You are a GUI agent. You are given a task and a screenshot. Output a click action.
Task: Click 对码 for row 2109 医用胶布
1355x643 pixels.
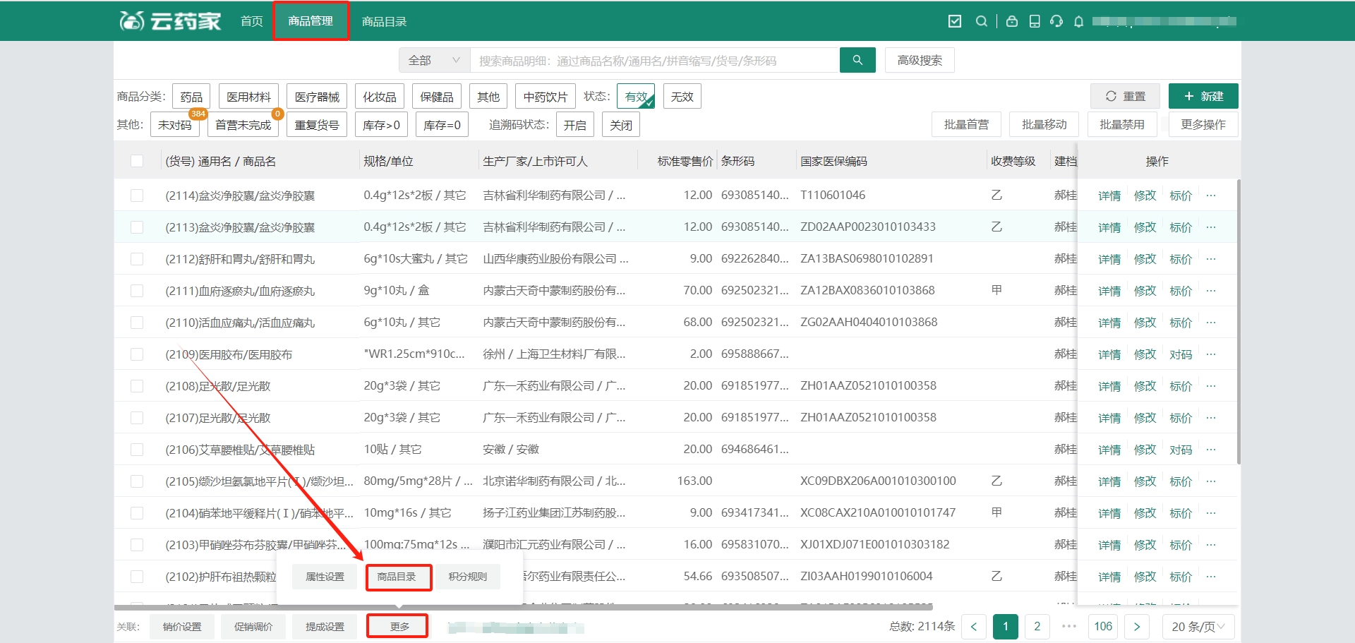(1181, 354)
